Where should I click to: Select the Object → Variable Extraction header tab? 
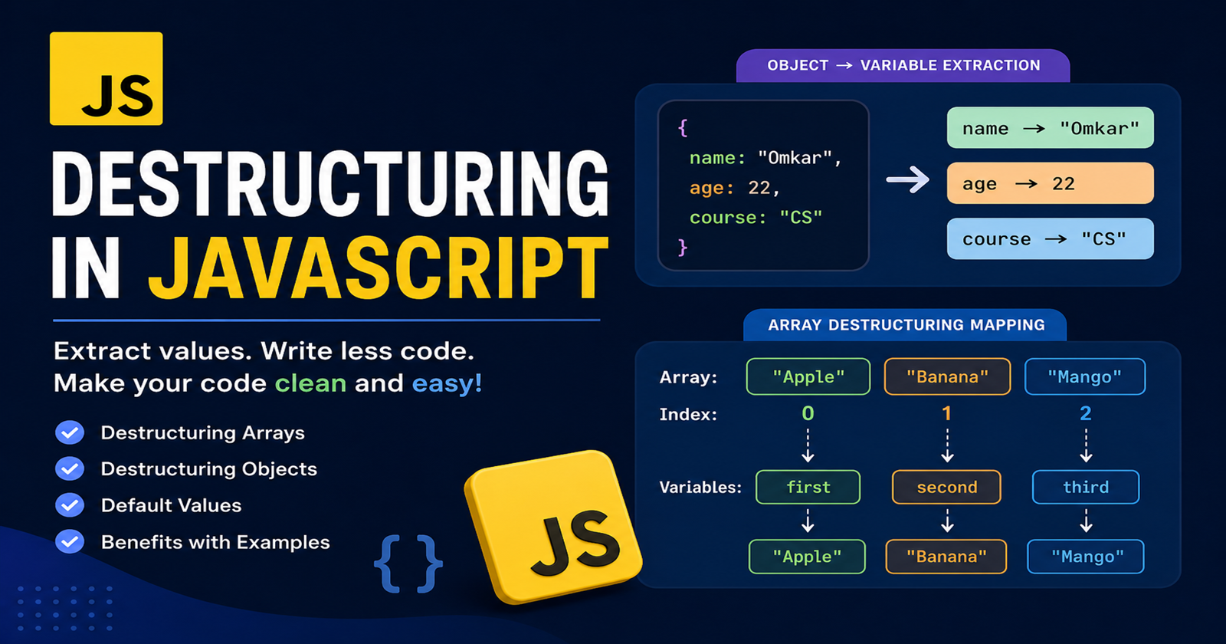(903, 66)
